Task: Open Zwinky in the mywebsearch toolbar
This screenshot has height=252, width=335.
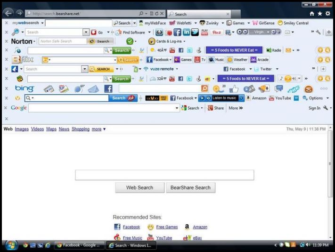Action: (x=209, y=23)
